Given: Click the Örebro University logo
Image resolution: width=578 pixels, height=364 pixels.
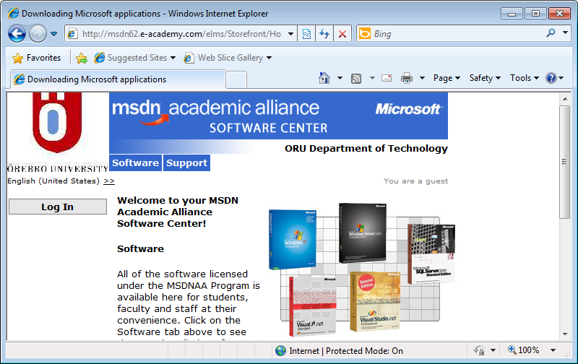Looking at the screenshot, I should point(58,132).
